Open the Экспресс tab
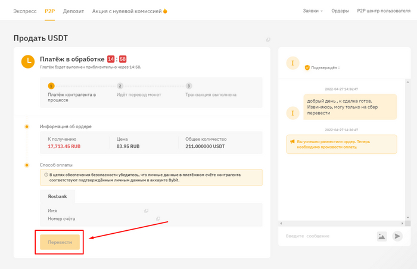This screenshot has height=269, width=417. 25,11
